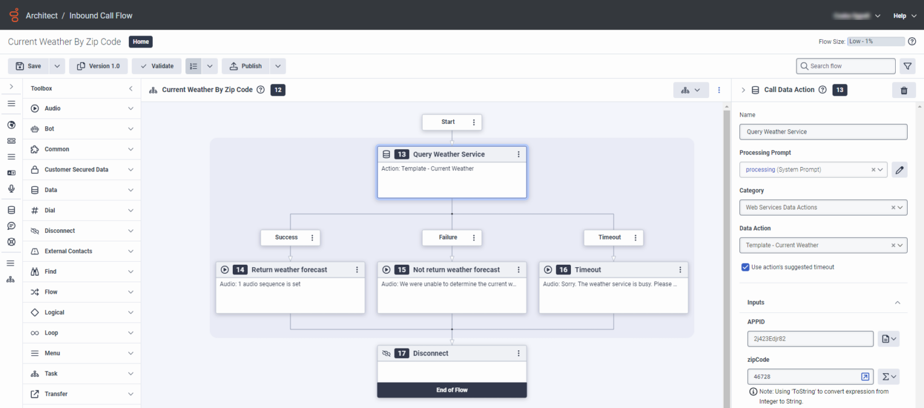Viewport: 924px width, 408px height.
Task: Click the globe icon in left sidebar
Action: [11, 125]
